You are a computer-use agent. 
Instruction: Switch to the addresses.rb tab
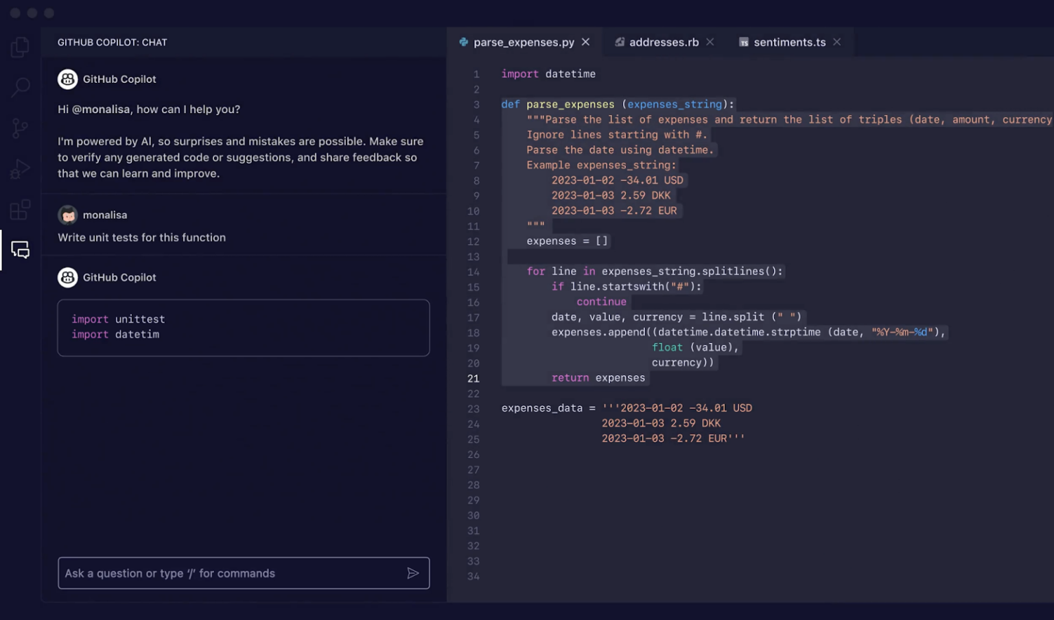pos(664,42)
